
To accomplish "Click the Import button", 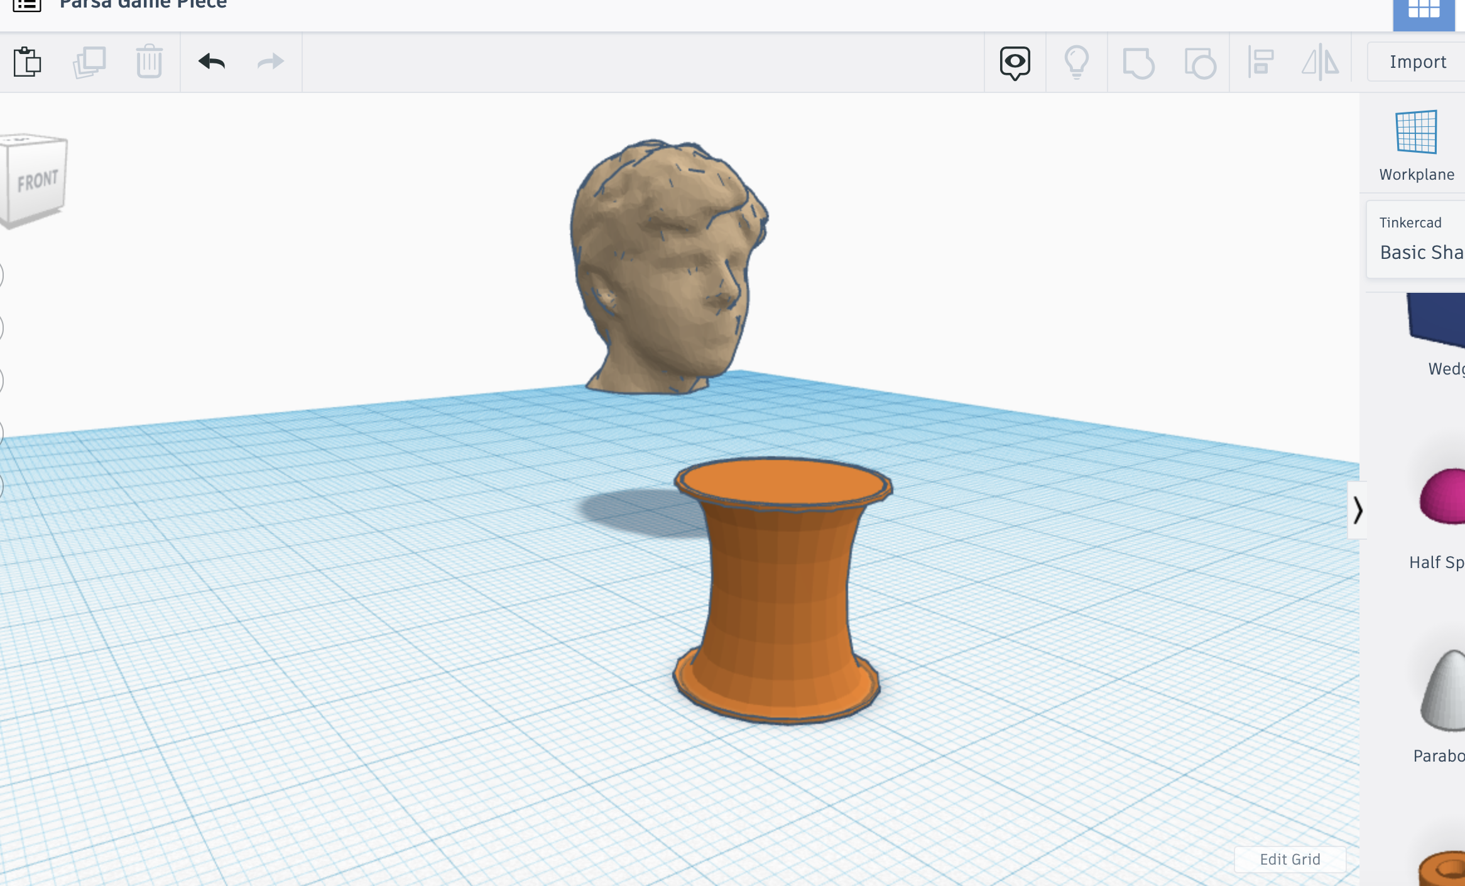I will click(x=1418, y=61).
